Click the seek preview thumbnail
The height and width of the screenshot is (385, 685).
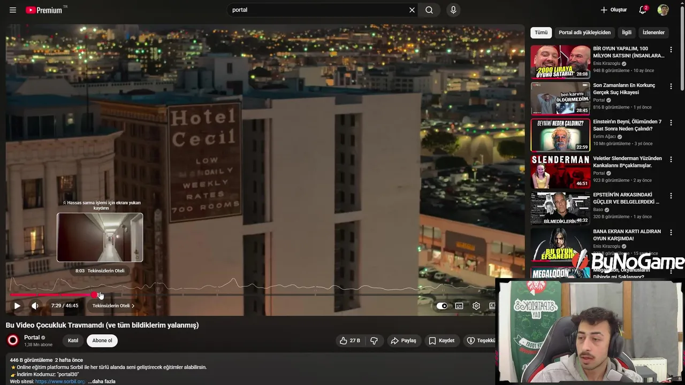100,237
